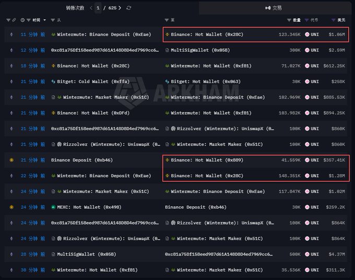
Task: Click the BNB chain icon in the Hot Wallet (0x889) row
Action: (11, 160)
